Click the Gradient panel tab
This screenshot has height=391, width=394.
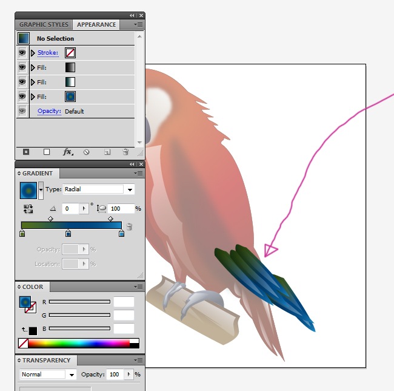(38, 174)
